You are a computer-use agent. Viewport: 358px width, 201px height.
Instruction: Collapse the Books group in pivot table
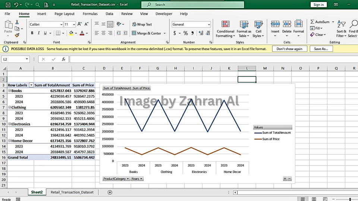click(x=9, y=91)
